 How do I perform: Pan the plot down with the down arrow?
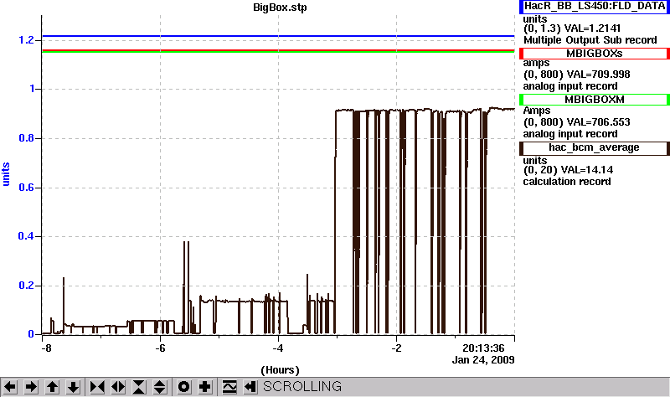click(73, 387)
